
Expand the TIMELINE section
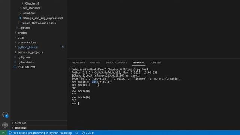coord(21,128)
